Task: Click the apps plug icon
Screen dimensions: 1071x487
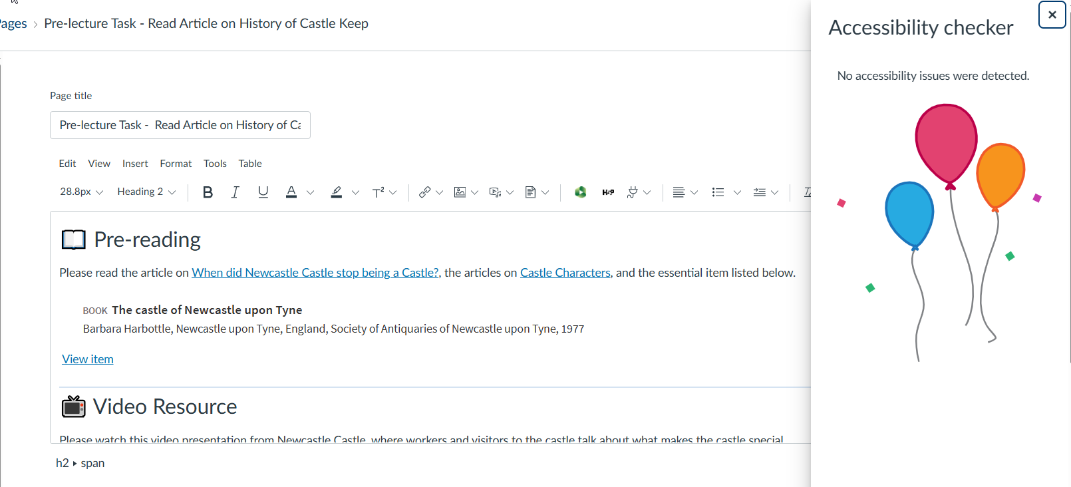Action: click(x=632, y=192)
